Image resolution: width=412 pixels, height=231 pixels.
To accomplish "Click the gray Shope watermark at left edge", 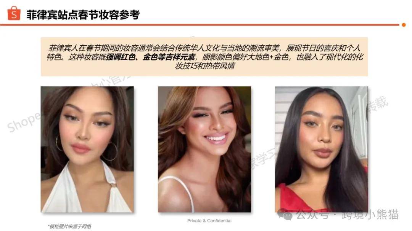I will pyautogui.click(x=23, y=122).
